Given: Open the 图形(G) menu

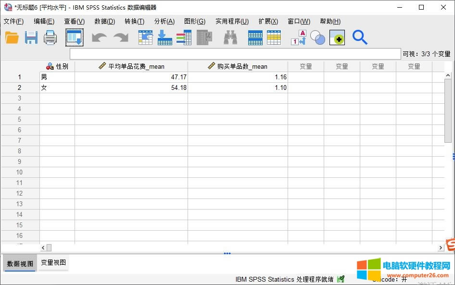Looking at the screenshot, I should (194, 21).
